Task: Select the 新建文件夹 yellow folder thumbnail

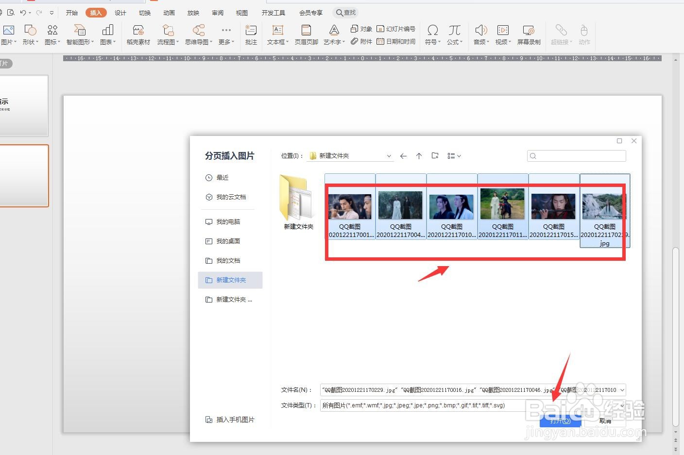Action: coord(298,202)
